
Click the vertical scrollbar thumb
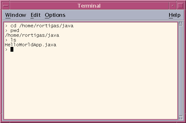181,71
